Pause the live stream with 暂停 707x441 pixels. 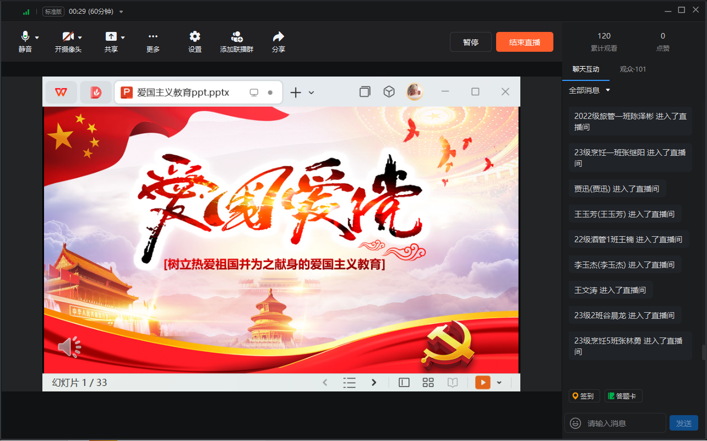[x=470, y=42]
